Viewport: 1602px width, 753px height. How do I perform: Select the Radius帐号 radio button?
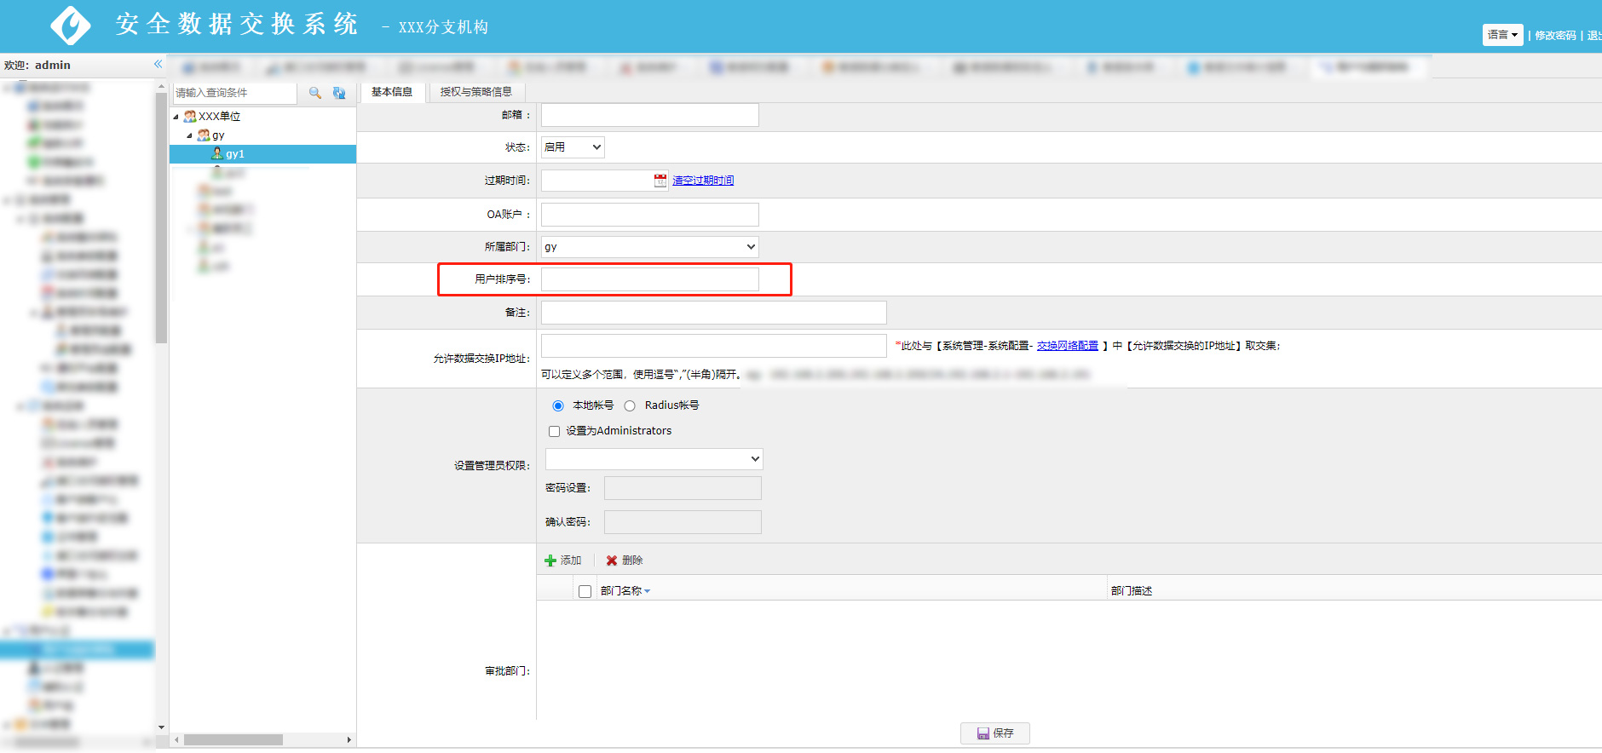[630, 406]
